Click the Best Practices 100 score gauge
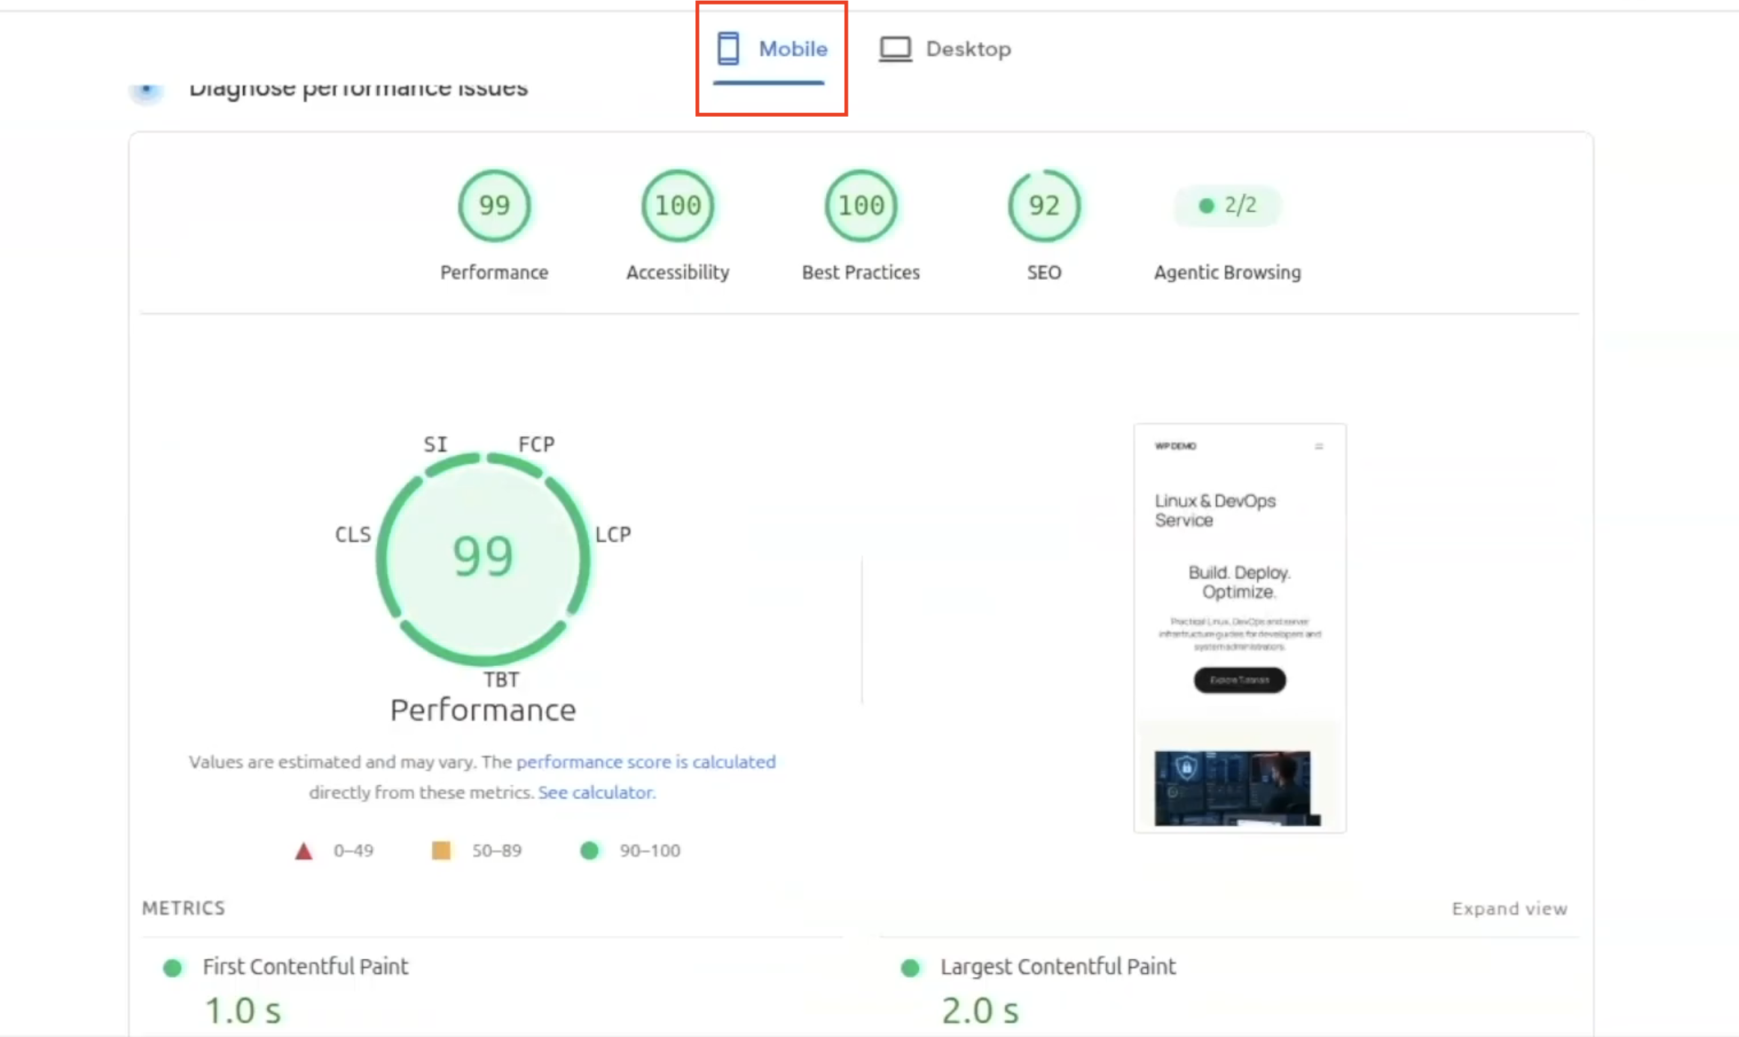Screen dimensions: 1739x1037 [x=861, y=206]
